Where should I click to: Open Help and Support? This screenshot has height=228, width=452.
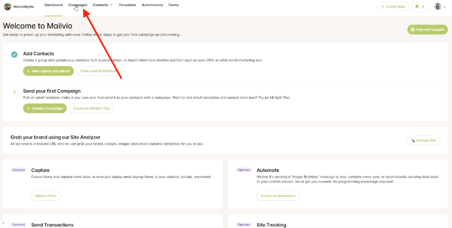(x=427, y=29)
